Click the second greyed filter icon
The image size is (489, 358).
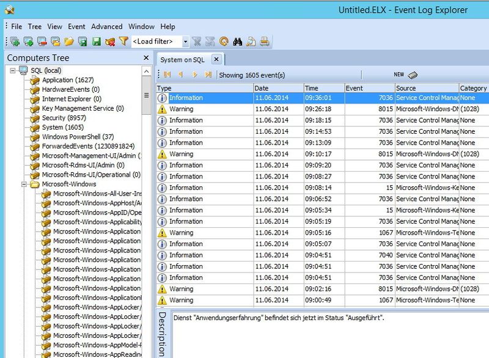click(210, 42)
